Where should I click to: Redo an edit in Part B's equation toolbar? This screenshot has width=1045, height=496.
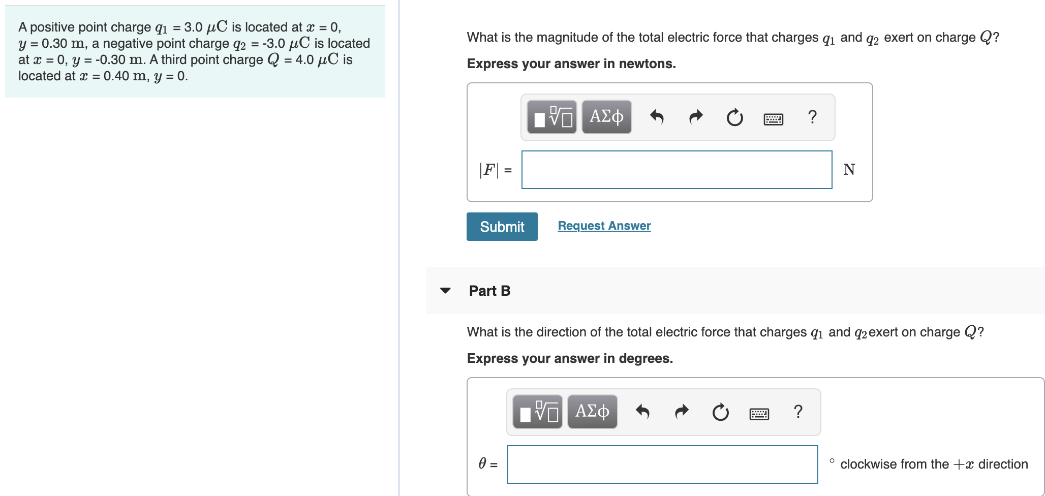tap(681, 412)
